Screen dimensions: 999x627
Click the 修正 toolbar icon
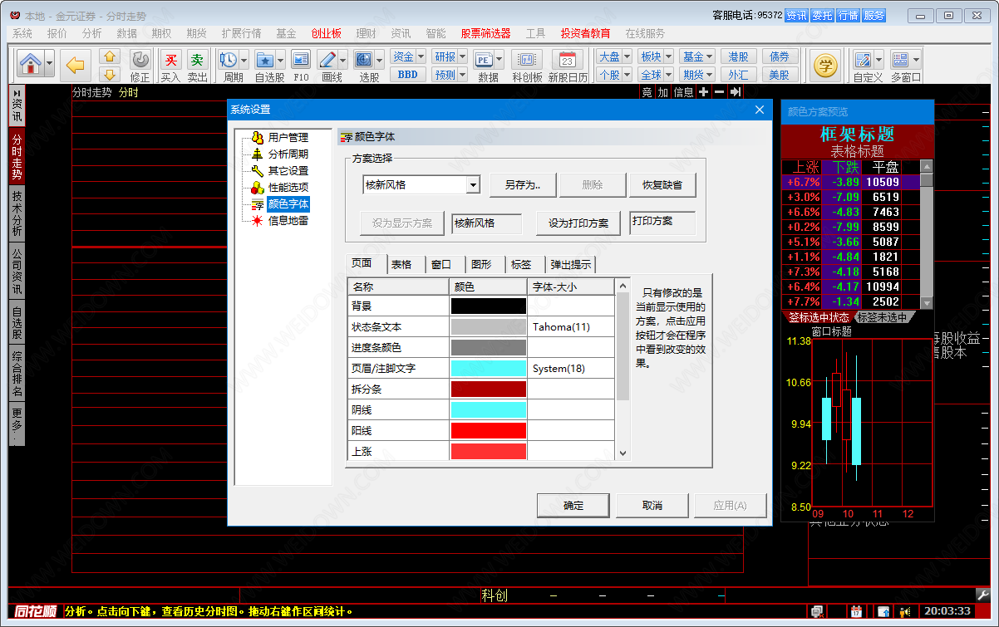coord(140,60)
